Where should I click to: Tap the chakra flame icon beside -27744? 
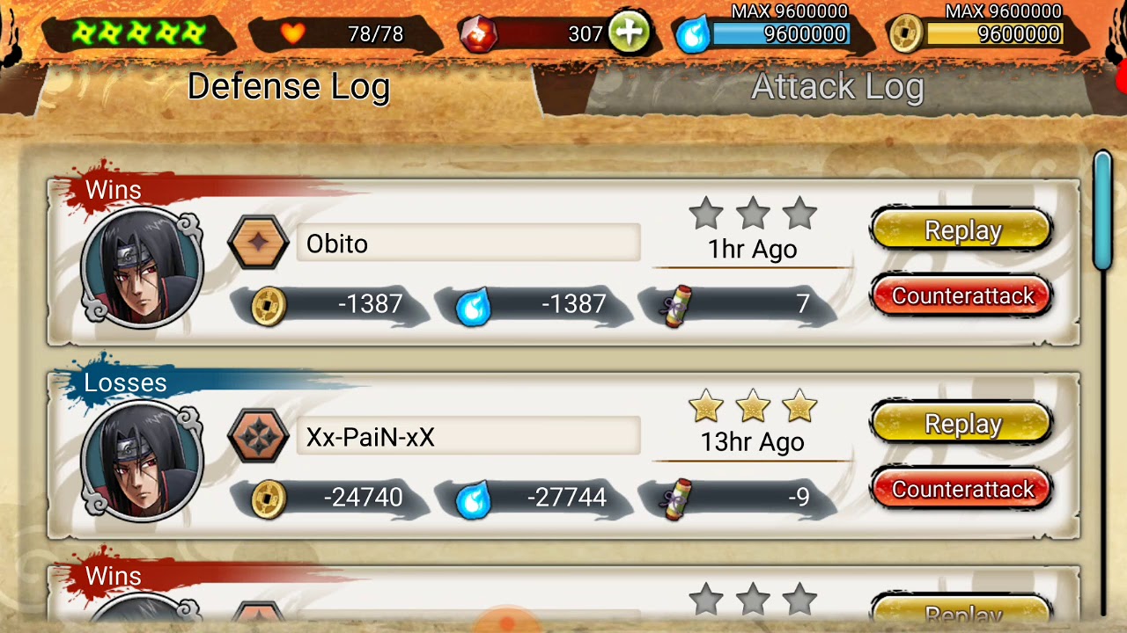[472, 498]
